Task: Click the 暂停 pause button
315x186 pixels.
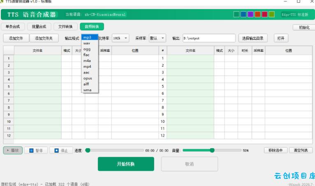Action: pos(36,150)
